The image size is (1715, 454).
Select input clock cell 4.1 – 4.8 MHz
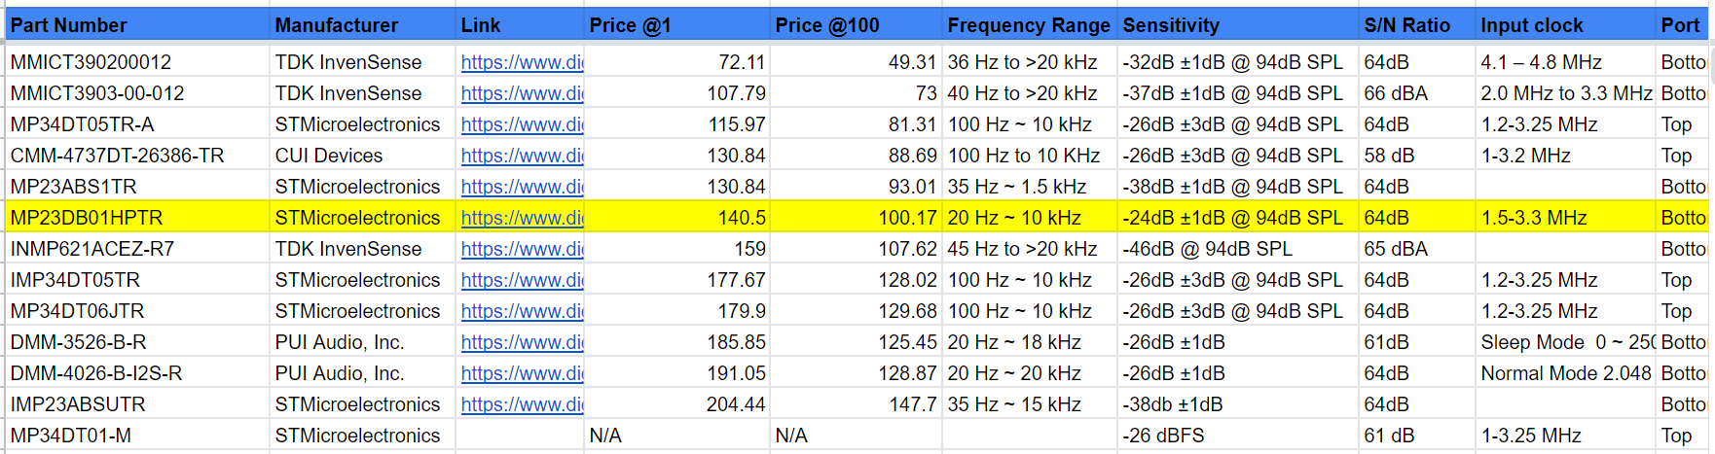[1566, 62]
